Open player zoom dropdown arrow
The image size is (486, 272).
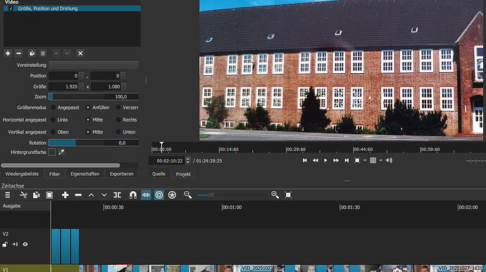click(365, 160)
